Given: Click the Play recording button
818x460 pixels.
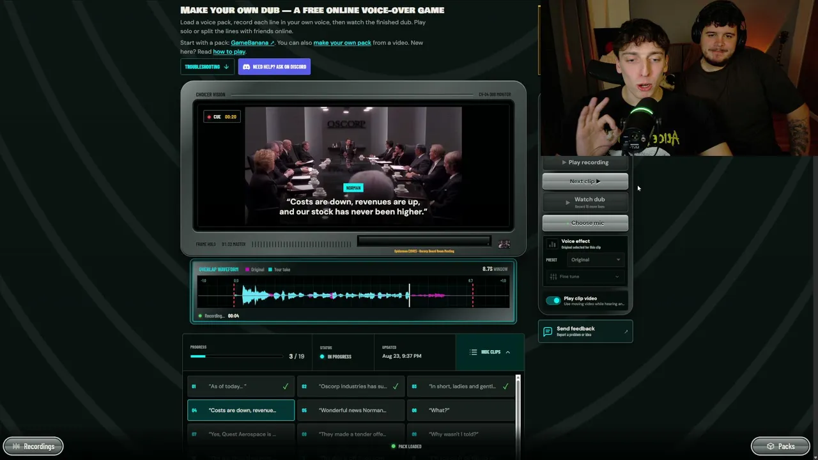Looking at the screenshot, I should (585, 162).
